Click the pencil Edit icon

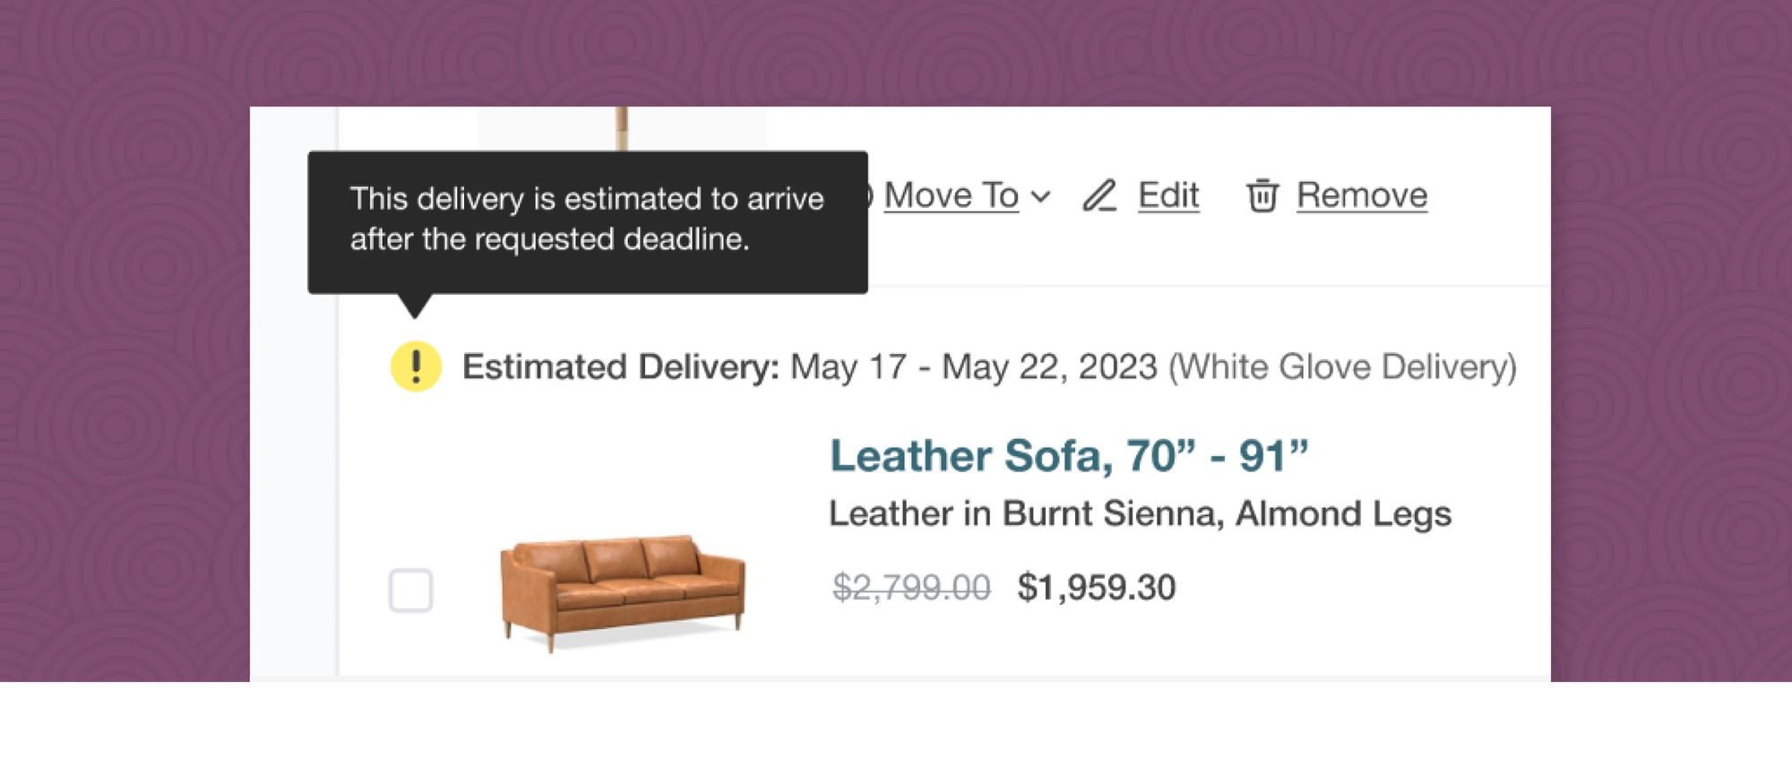[x=1099, y=195]
